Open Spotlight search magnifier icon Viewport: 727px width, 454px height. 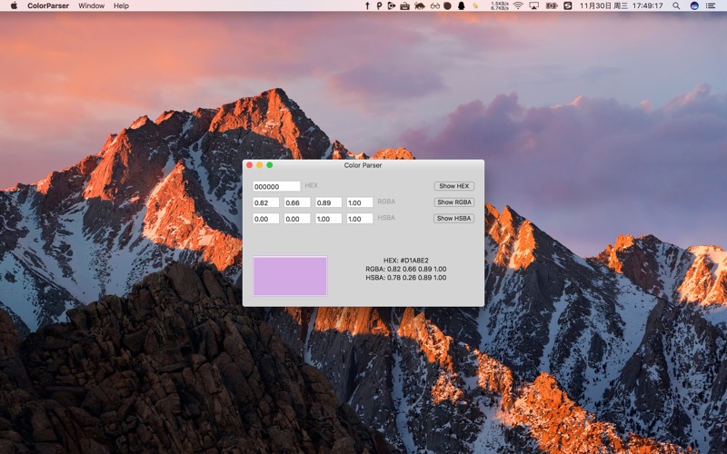pos(676,5)
